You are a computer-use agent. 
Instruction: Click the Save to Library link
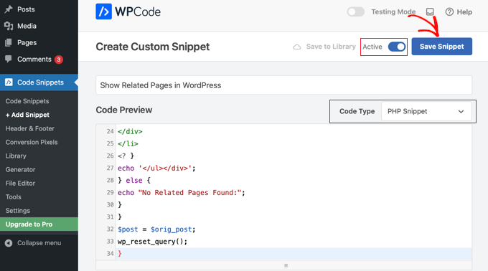[x=331, y=47]
